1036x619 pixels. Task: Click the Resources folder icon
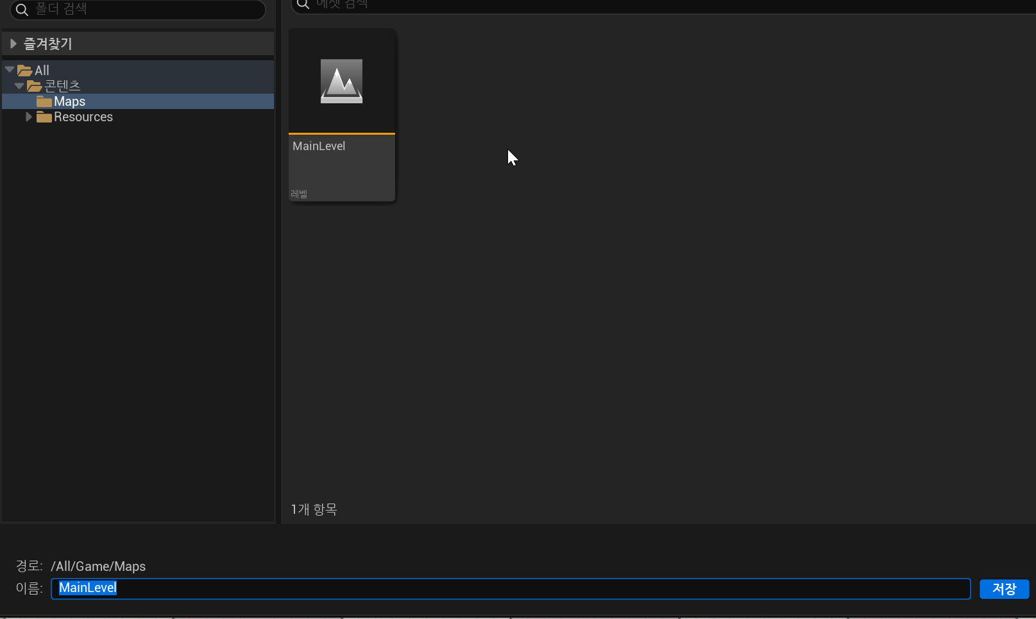pyautogui.click(x=44, y=117)
